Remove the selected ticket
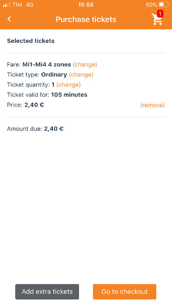 pos(152,105)
